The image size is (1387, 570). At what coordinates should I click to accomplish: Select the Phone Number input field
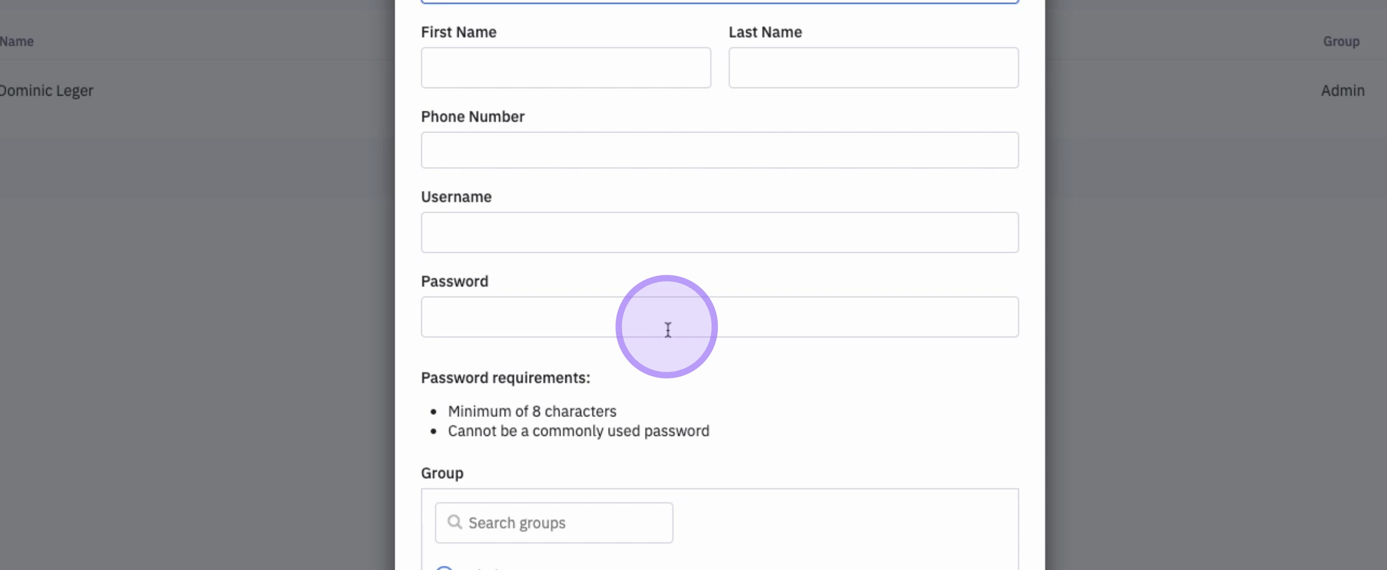coord(719,150)
